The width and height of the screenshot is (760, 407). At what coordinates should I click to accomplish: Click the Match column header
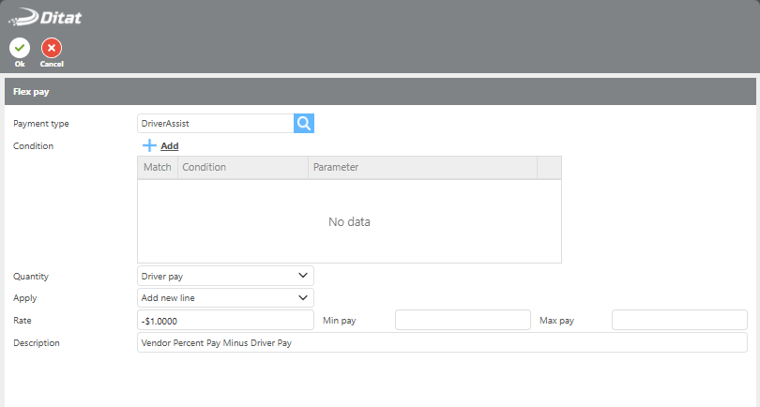[157, 167]
